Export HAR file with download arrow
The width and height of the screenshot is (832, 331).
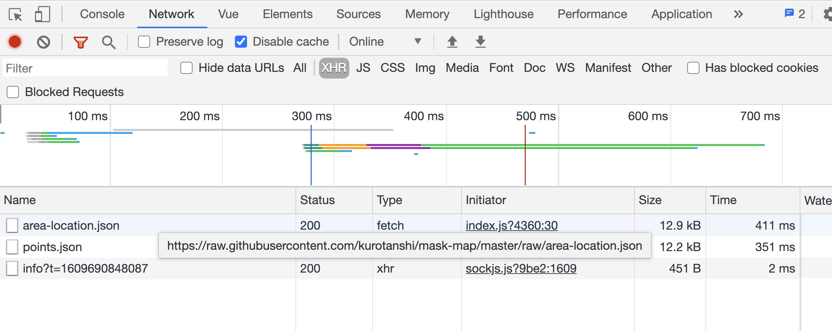point(480,42)
